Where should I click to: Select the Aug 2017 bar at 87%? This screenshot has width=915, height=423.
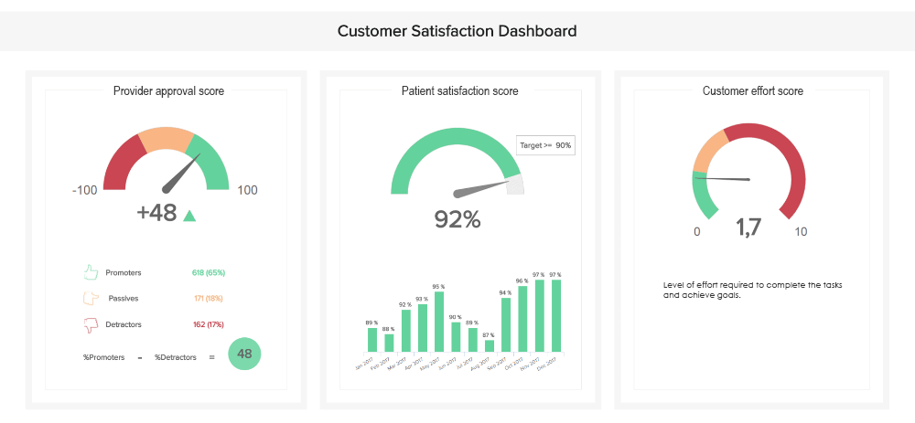click(490, 346)
